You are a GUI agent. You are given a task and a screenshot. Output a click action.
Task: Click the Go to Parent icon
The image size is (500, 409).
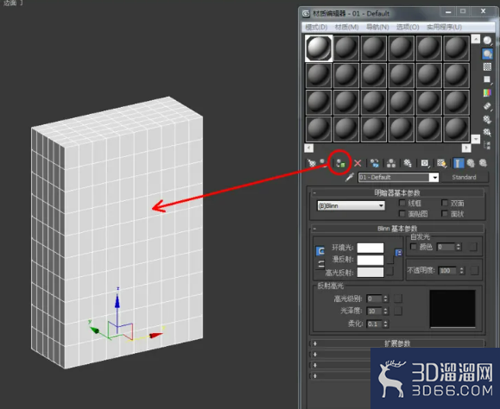pos(471,163)
